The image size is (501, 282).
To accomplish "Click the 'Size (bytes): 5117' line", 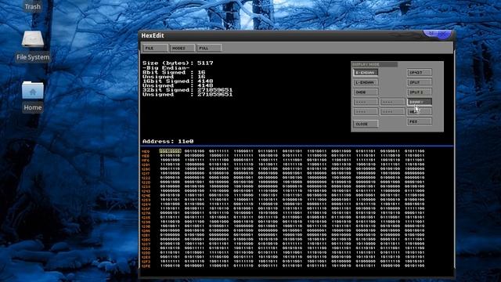I will click(178, 63).
